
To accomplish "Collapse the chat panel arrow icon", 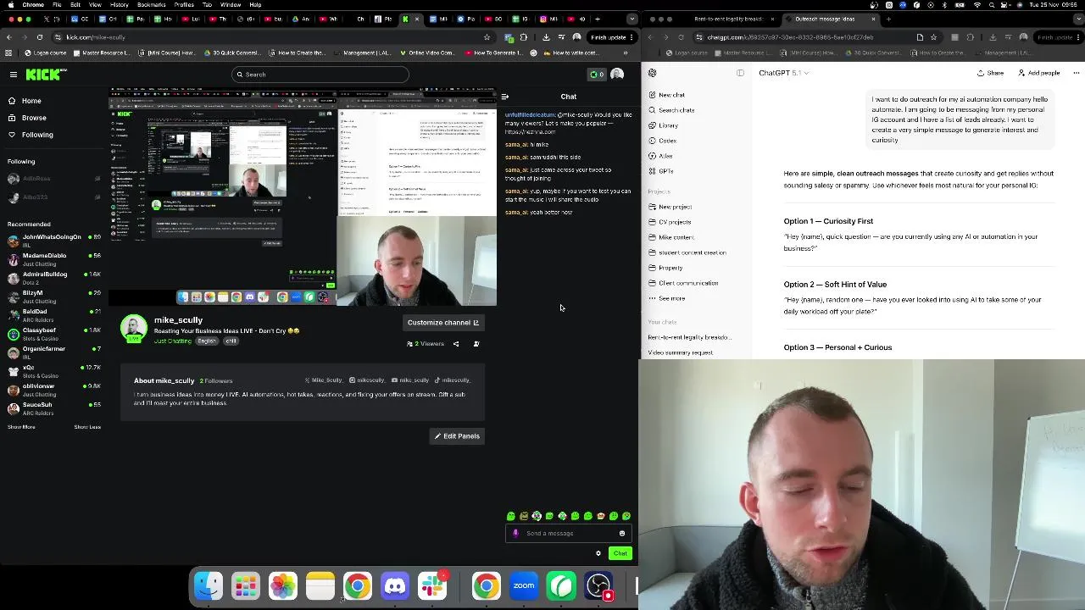I will pyautogui.click(x=505, y=97).
